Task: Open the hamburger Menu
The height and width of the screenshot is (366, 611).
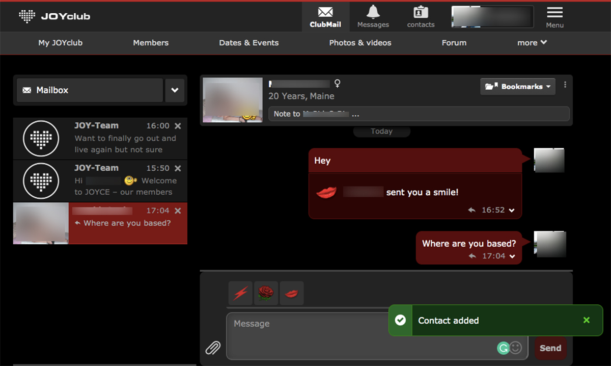Action: (554, 16)
